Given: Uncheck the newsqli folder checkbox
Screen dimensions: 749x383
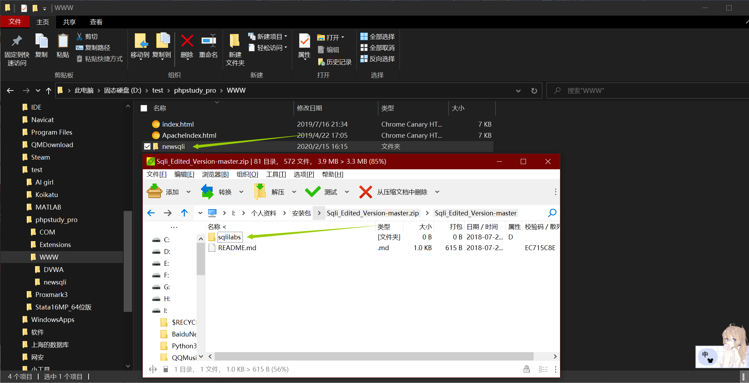Looking at the screenshot, I should point(147,146).
